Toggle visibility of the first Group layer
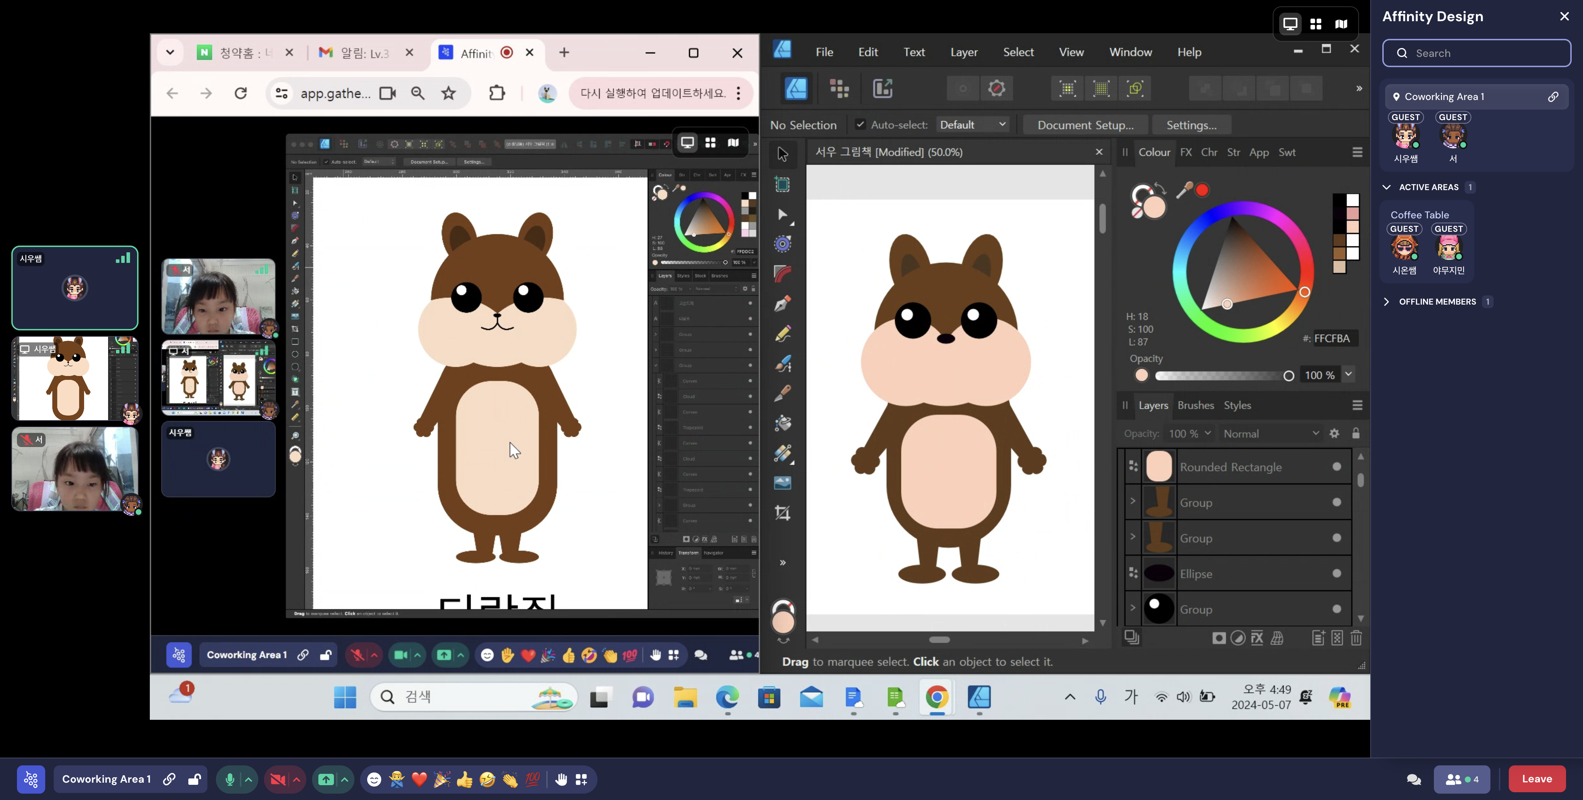This screenshot has height=800, width=1583. [1337, 502]
